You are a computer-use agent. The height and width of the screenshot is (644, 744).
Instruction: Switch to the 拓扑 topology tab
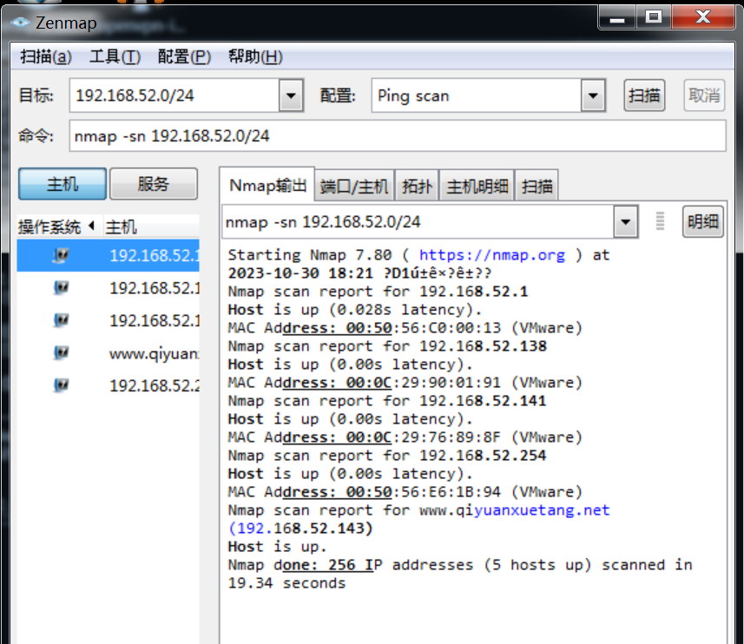417,186
